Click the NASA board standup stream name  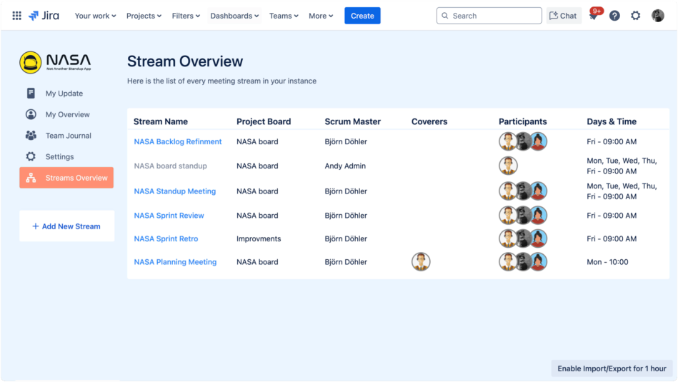pos(170,166)
